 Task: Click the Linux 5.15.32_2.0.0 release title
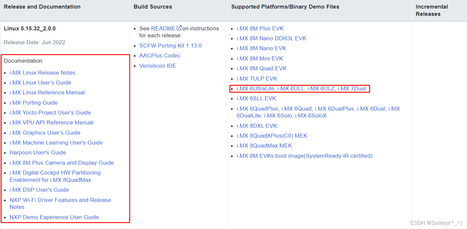[x=30, y=28]
